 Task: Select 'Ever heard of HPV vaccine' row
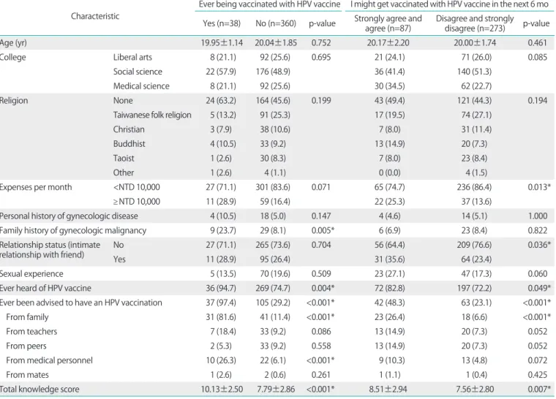point(45,288)
